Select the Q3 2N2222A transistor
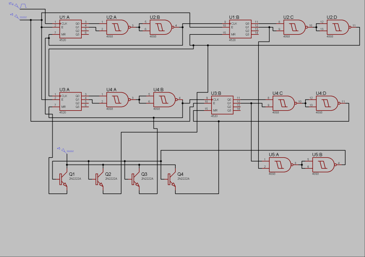Viewport: 365px width, 257px height. pyautogui.click(x=135, y=179)
